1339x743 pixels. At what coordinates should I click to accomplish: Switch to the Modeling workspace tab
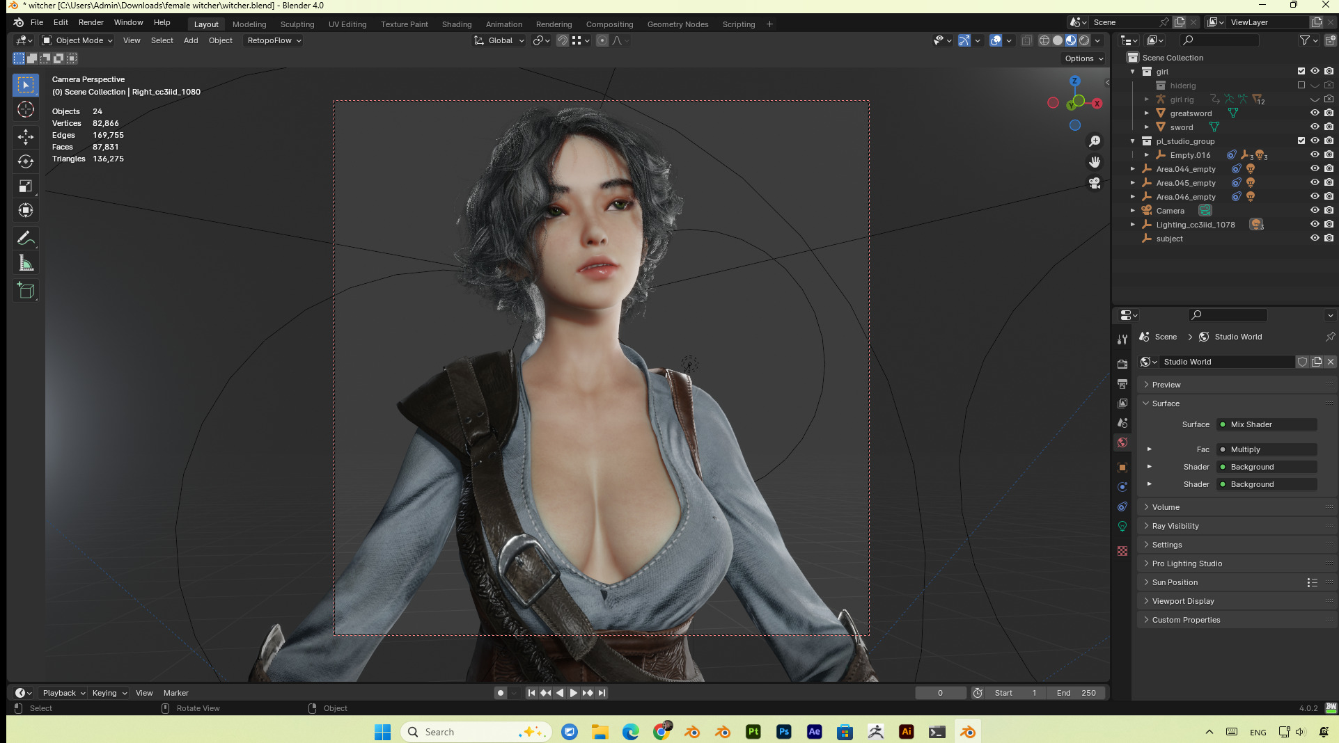click(x=249, y=24)
